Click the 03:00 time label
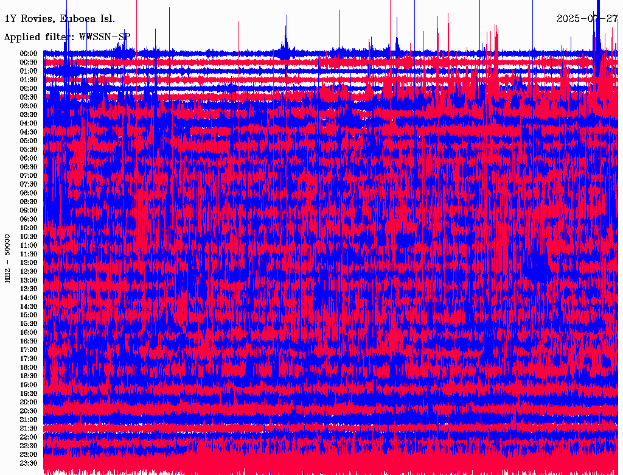Viewport: 623px width, 475px height. coord(29,106)
